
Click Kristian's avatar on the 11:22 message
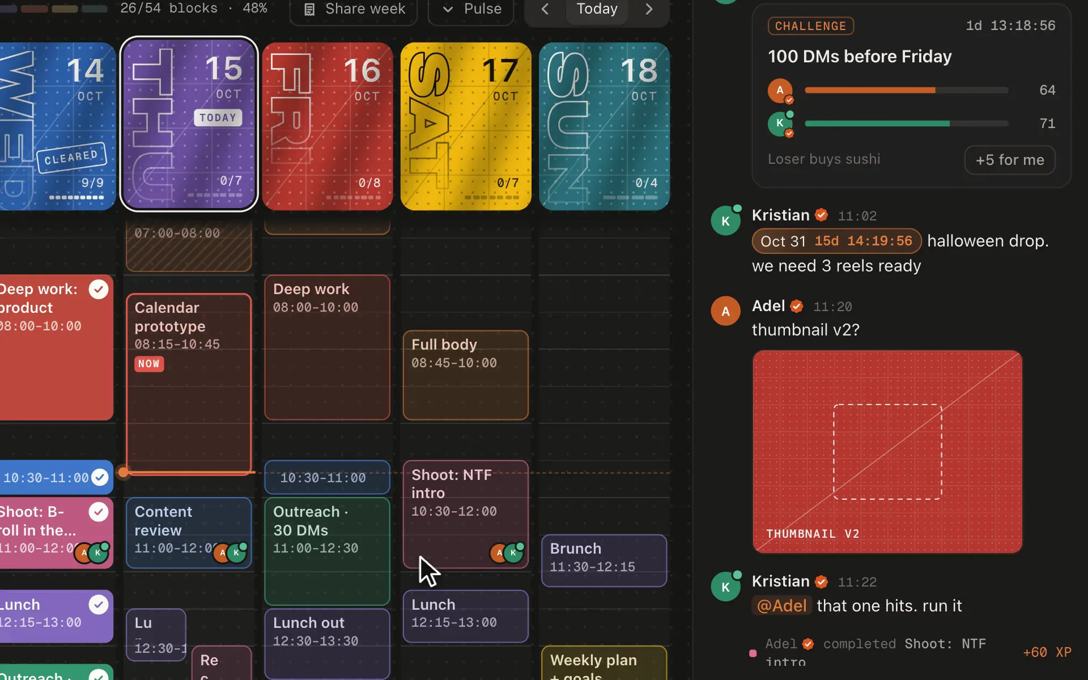(725, 587)
